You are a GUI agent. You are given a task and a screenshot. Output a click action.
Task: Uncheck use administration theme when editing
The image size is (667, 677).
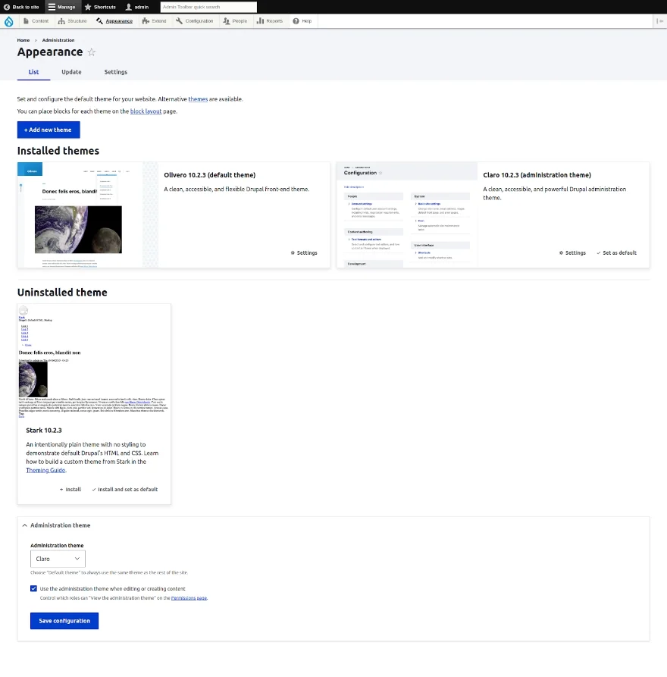(34, 588)
